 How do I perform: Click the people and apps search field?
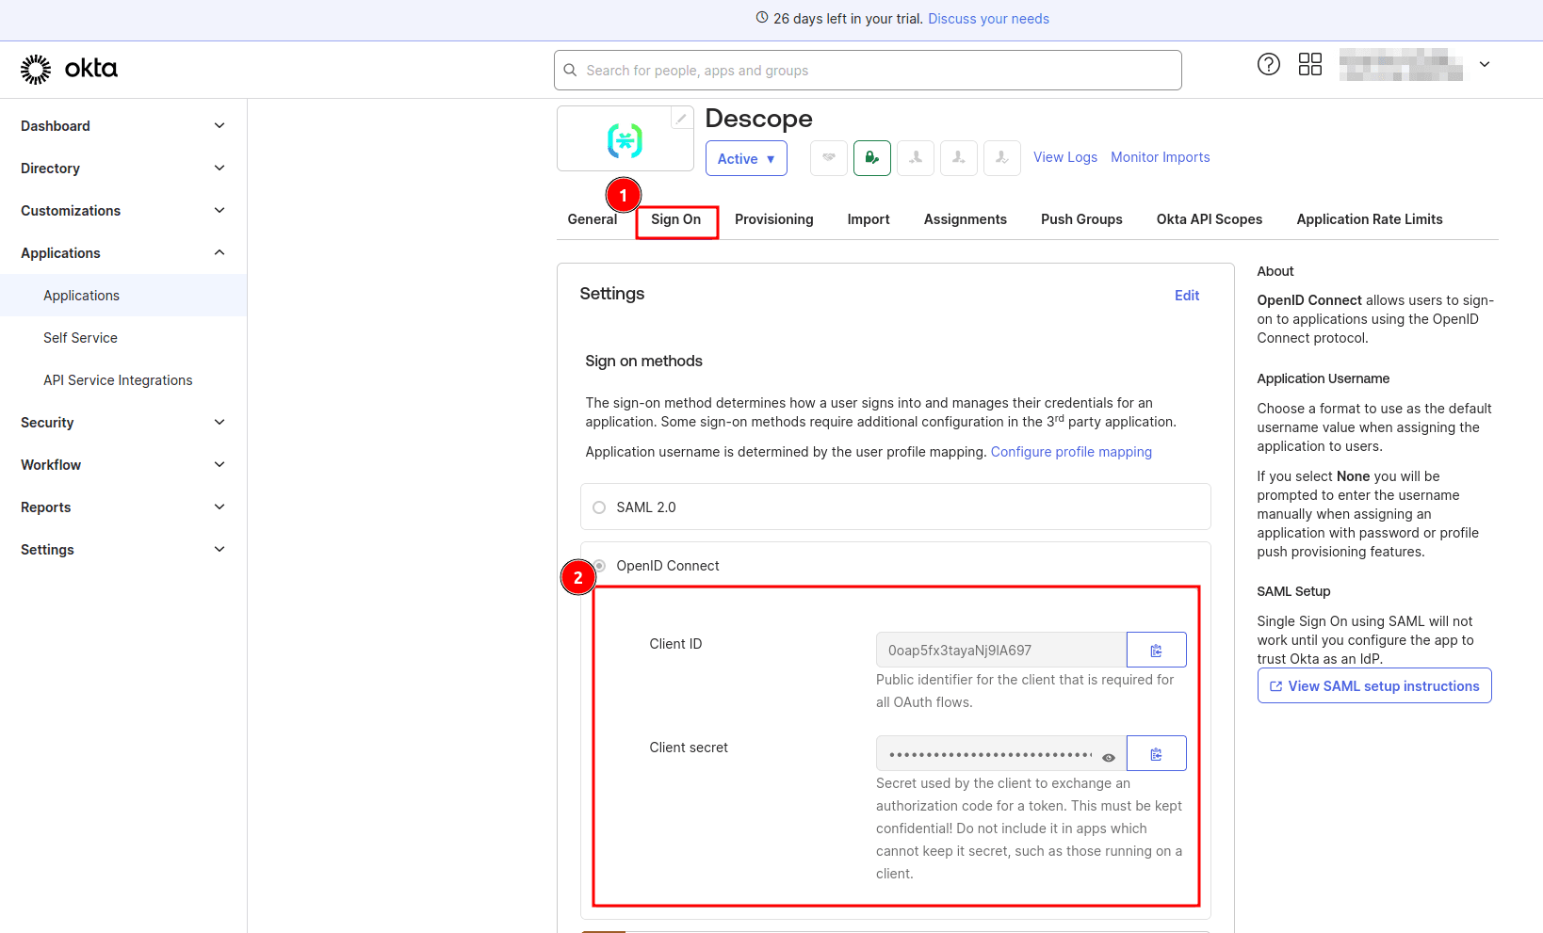point(867,70)
